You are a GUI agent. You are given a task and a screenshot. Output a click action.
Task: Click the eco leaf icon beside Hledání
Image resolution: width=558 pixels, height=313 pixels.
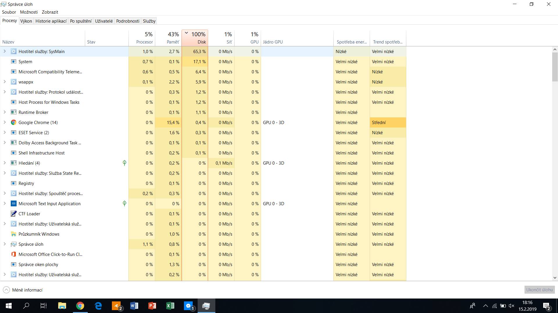(124, 163)
